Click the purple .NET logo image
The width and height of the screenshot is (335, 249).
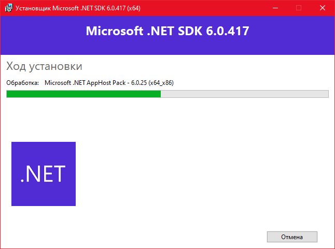(44, 174)
